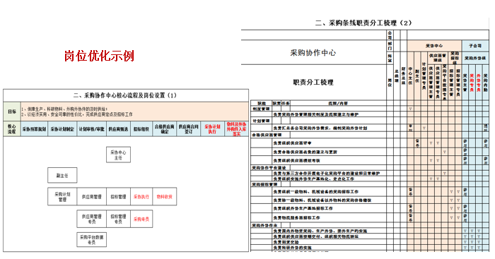Click the 供应商管理 box
The height and width of the screenshot is (259, 495).
[91, 197]
